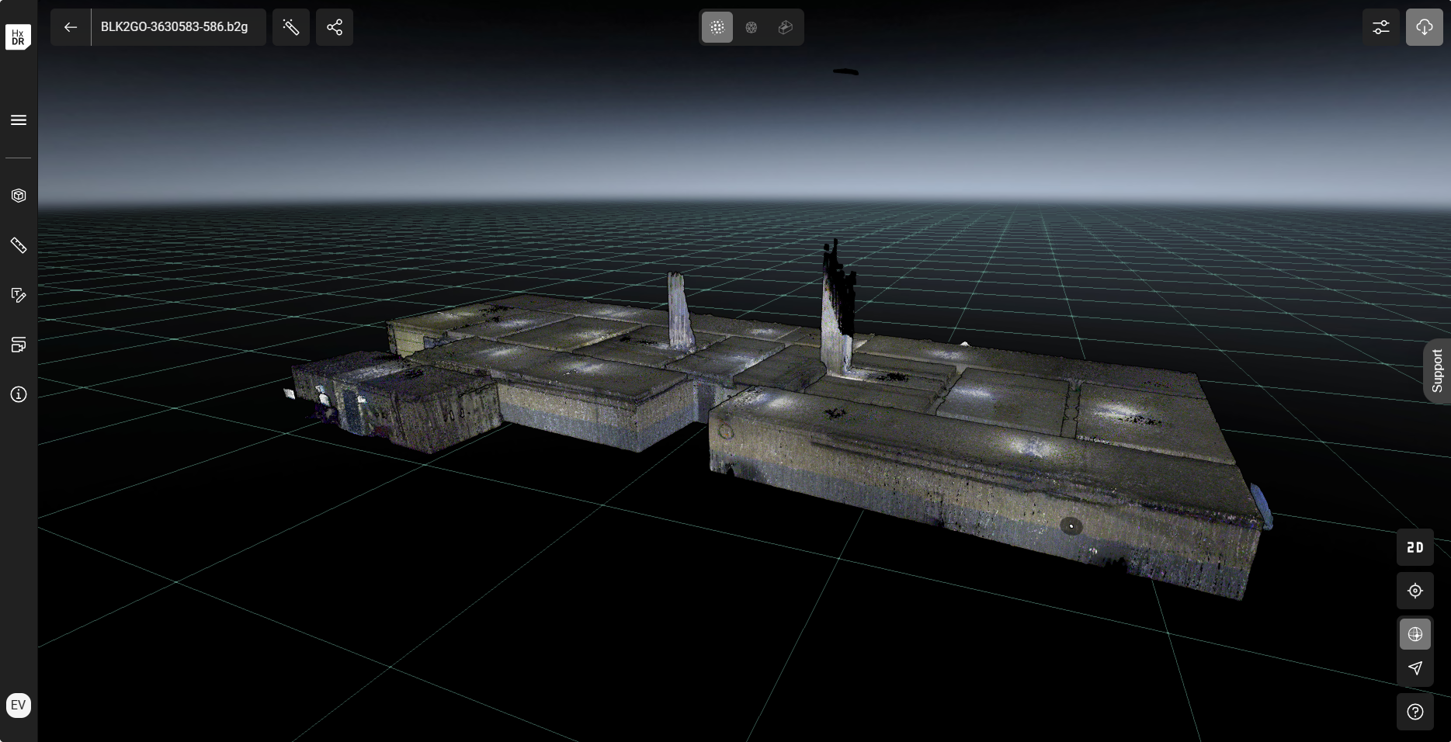
Task: Click the cloud download button
Action: coord(1425,27)
